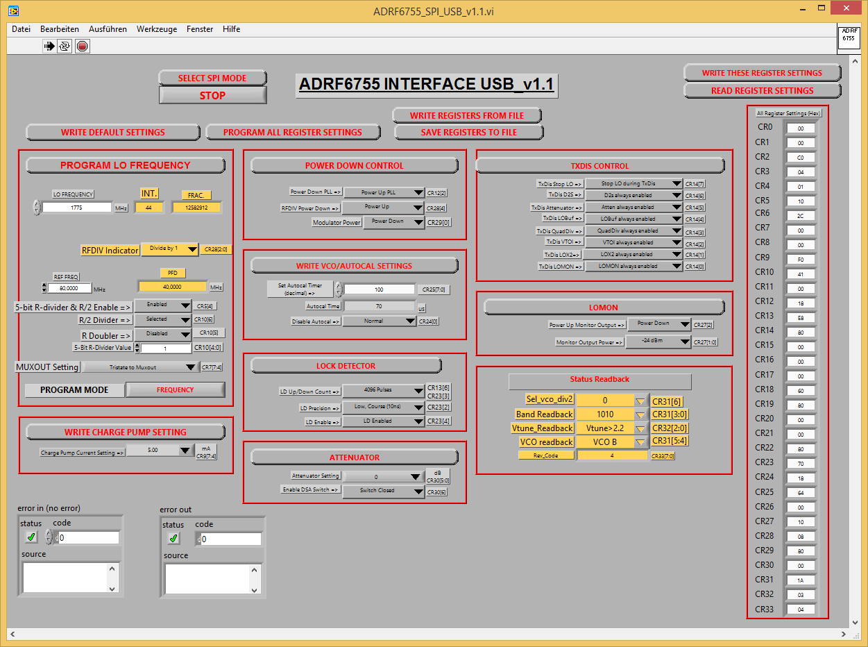Open the Fenster menu
This screenshot has width=868, height=647.
pos(200,29)
